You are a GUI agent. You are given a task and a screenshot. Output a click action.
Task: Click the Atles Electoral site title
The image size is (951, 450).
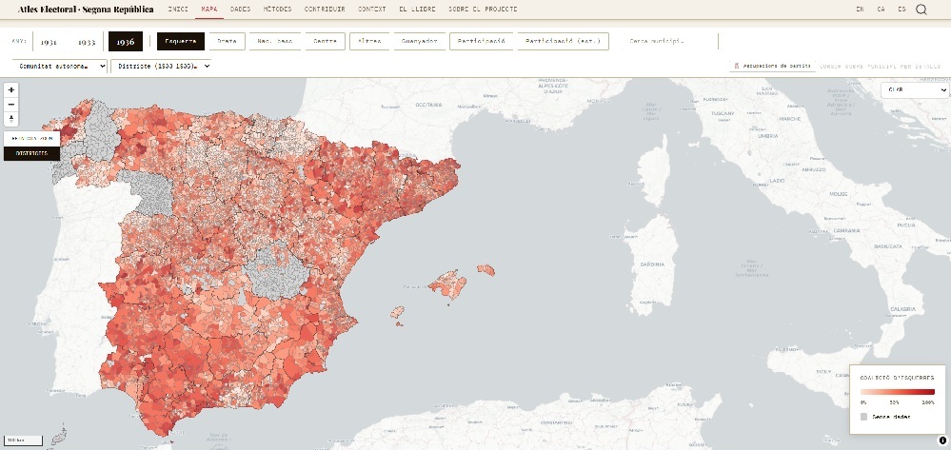click(86, 10)
